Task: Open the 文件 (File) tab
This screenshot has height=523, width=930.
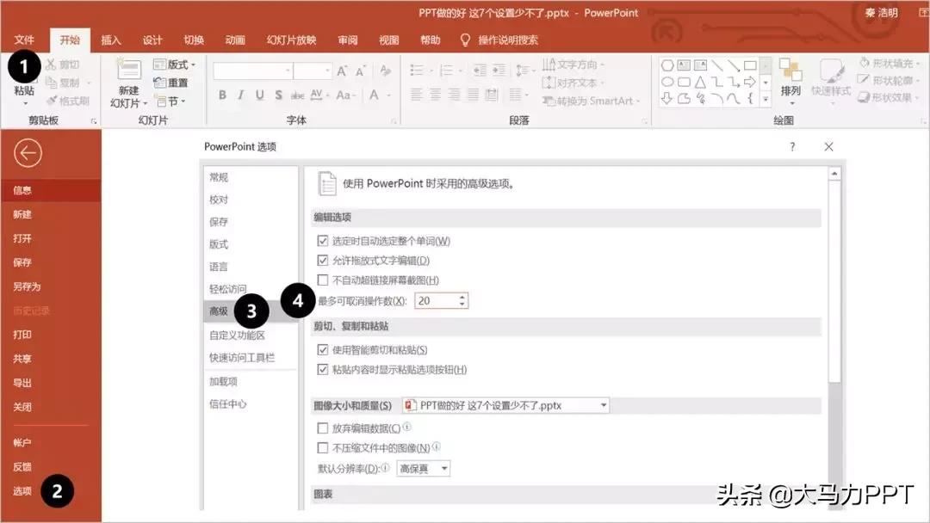Action: 24,40
